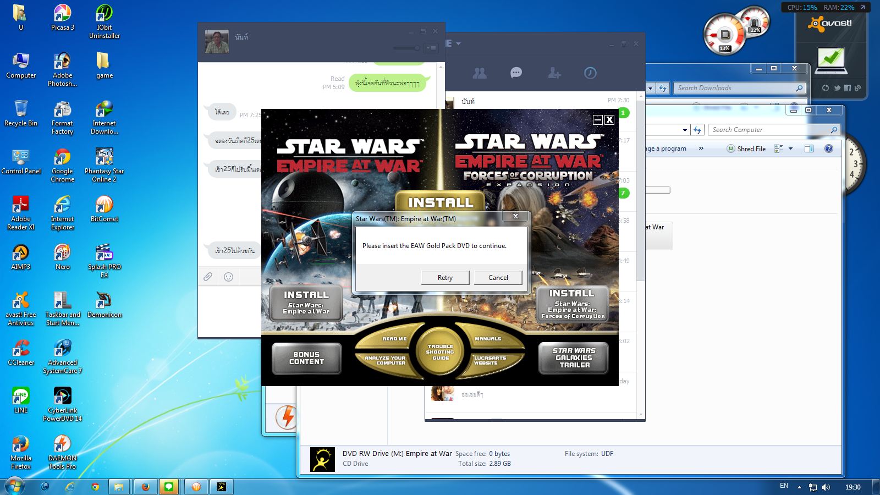Toggle the Explorer preview pane
The image size is (880, 495).
pyautogui.click(x=809, y=148)
